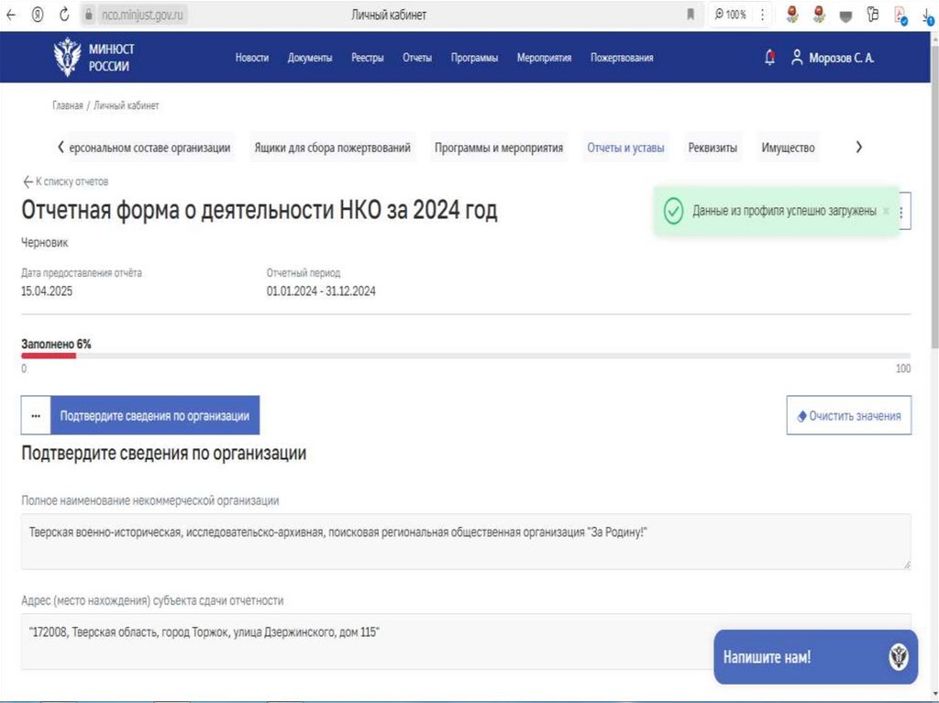Open the Реестры menu item
The width and height of the screenshot is (939, 703).
tap(367, 58)
